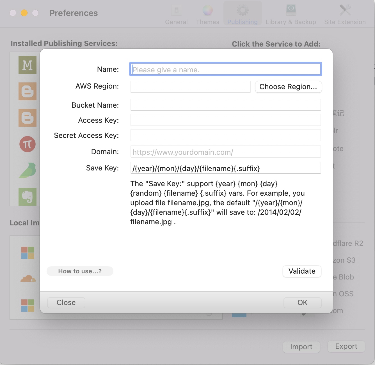The image size is (375, 365).
Task: Click the red pi symbol service icon
Action: click(x=28, y=144)
